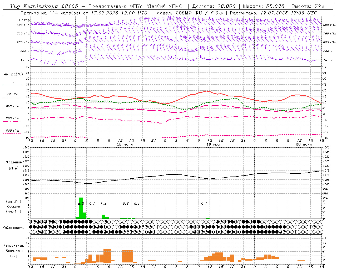
Task: Click the (гПа) unit label under Давление
Action: (13, 168)
